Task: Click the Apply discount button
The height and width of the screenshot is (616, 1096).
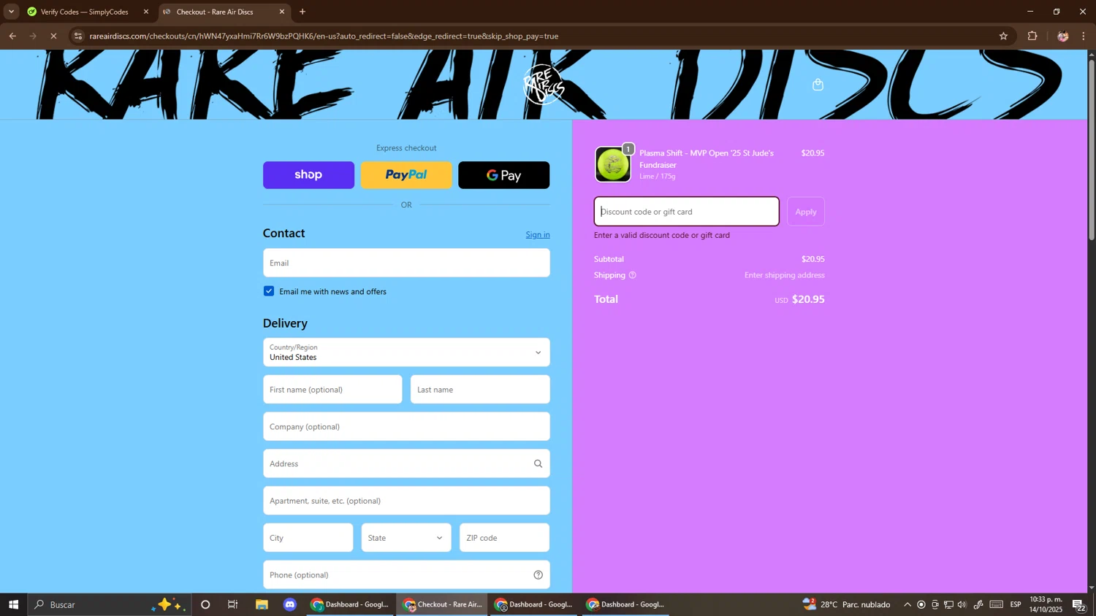Action: (806, 212)
